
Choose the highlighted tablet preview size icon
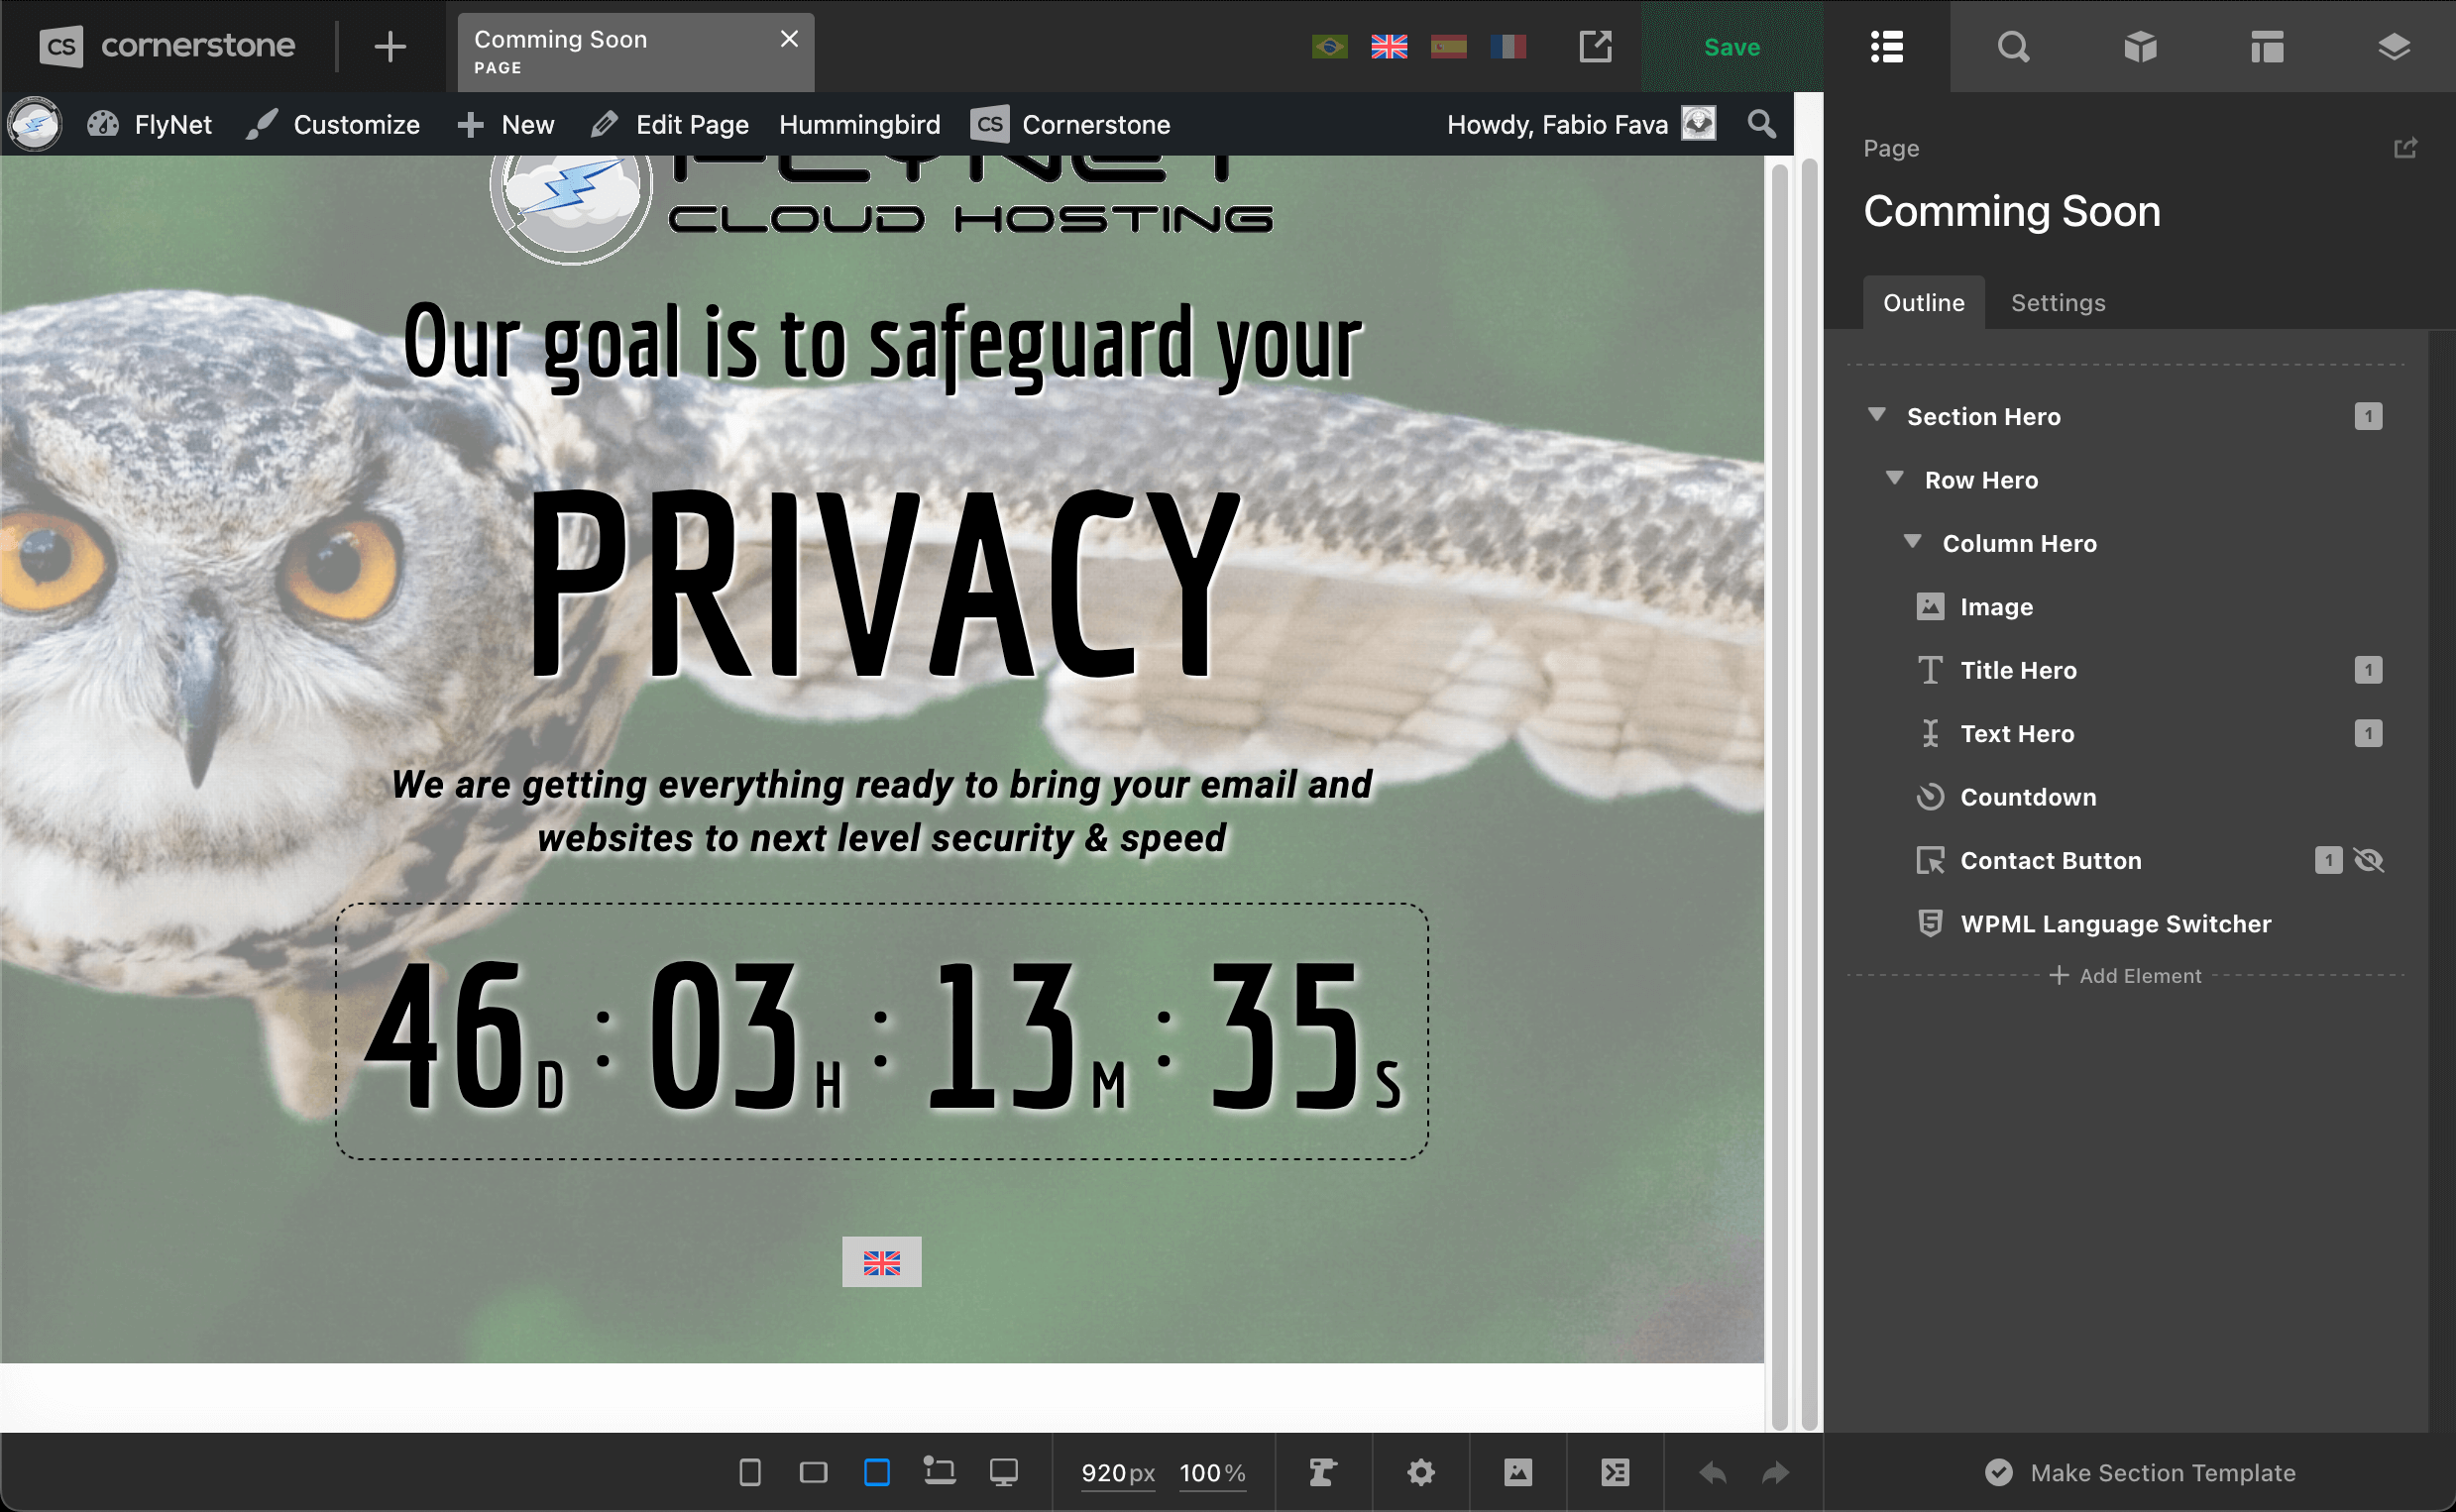click(876, 1472)
